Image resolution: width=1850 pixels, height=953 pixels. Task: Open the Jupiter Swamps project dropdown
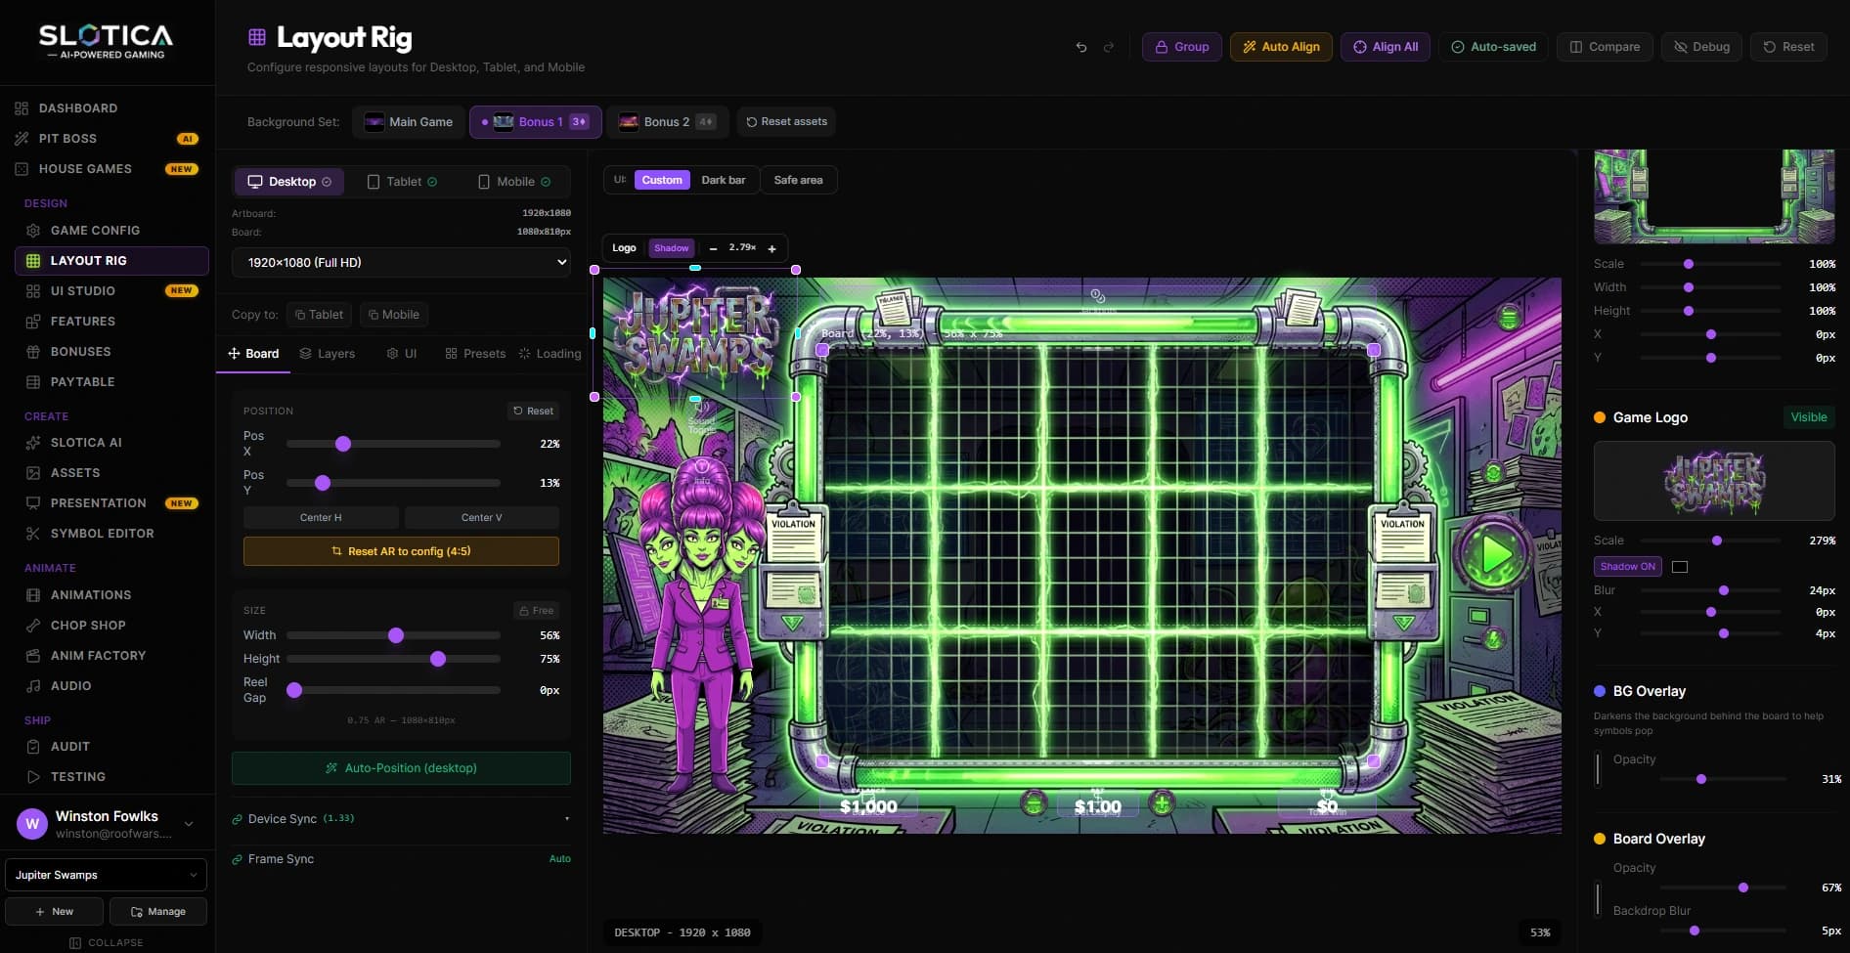click(x=106, y=875)
